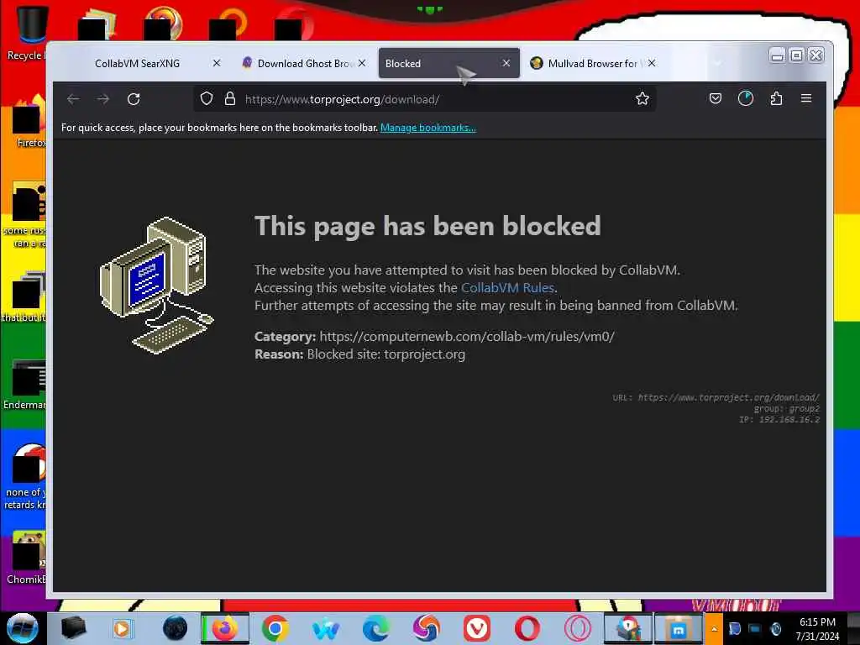Open the CollabVM Rules link
860x645 pixels.
507,288
